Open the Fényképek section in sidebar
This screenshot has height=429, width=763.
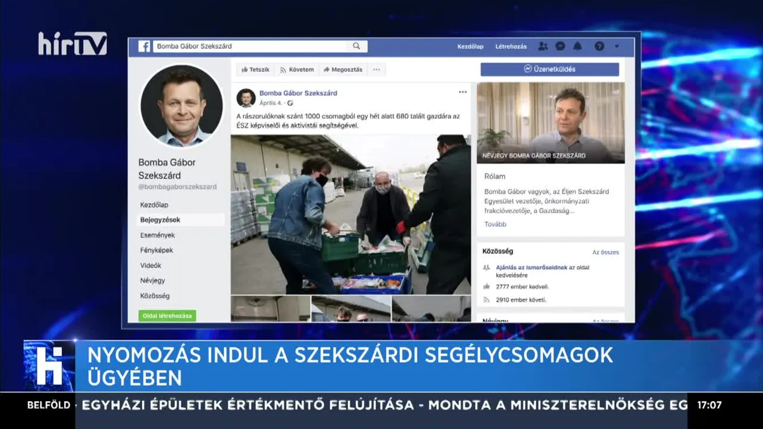coord(153,250)
